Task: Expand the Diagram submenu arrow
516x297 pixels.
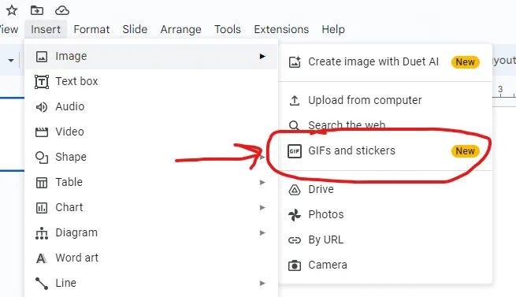Action: [262, 232]
